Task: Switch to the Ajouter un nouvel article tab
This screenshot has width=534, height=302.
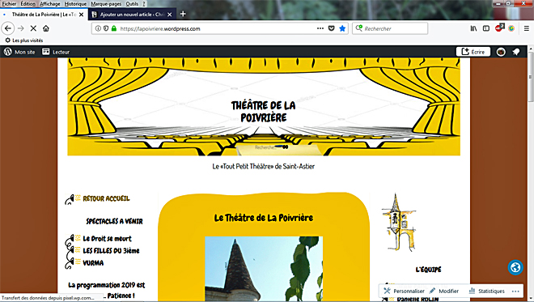Action: (132, 15)
